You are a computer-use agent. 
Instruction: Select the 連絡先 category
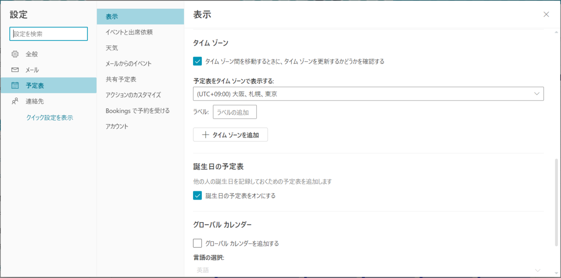48,101
